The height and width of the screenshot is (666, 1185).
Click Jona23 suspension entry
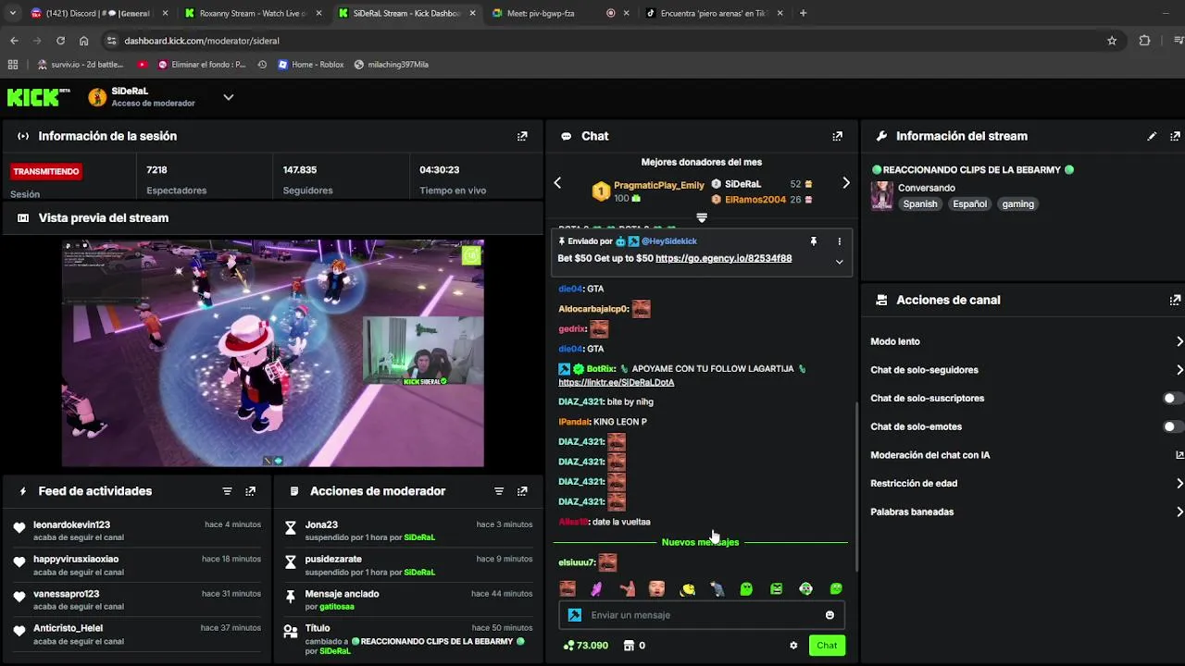pos(407,530)
